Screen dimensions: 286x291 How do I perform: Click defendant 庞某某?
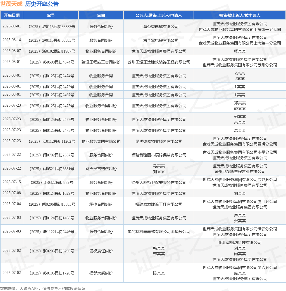(240, 273)
